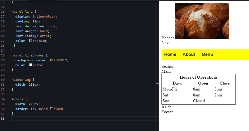249x131 pixels.
Task: Click the Close column header
Action: (224, 83)
